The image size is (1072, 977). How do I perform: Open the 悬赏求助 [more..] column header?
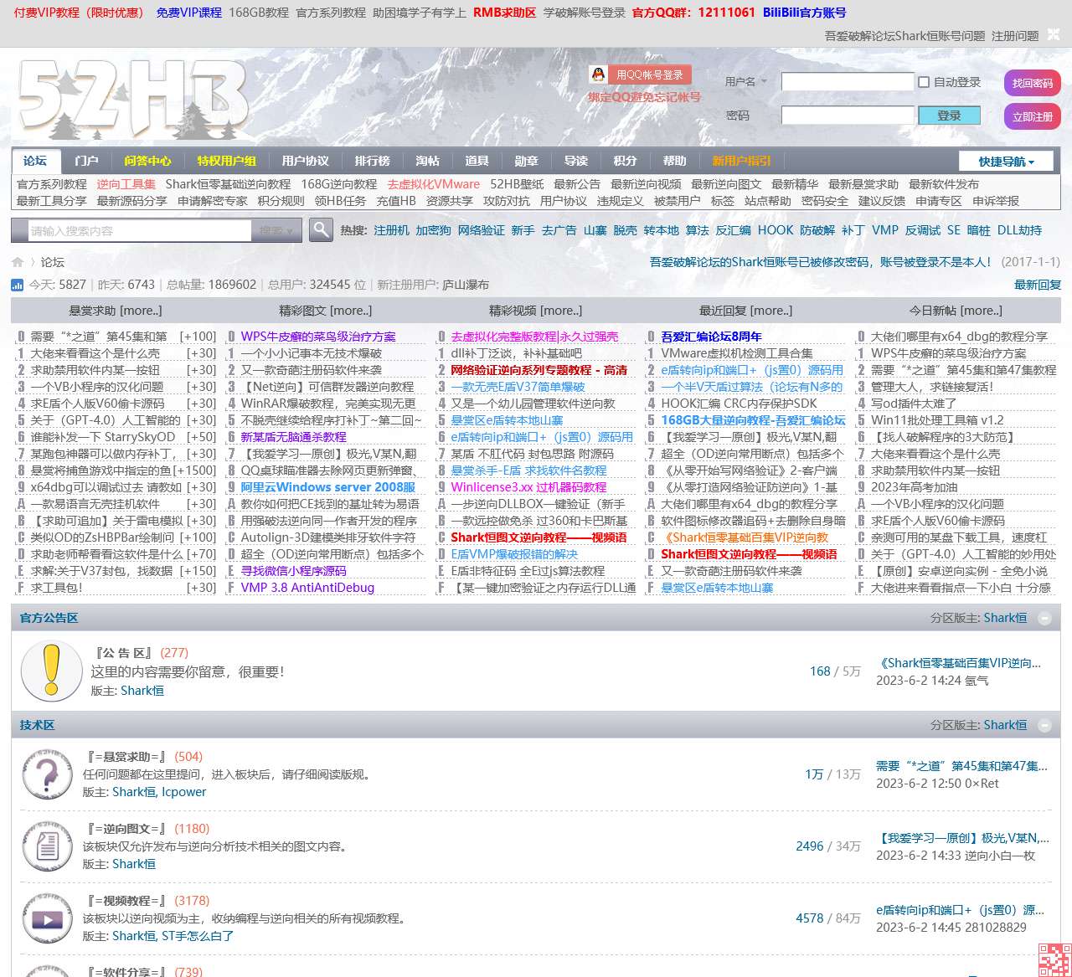coord(116,311)
